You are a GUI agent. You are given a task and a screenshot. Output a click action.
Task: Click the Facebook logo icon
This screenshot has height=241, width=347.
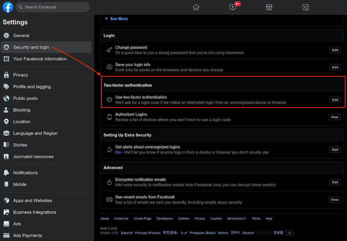point(8,7)
